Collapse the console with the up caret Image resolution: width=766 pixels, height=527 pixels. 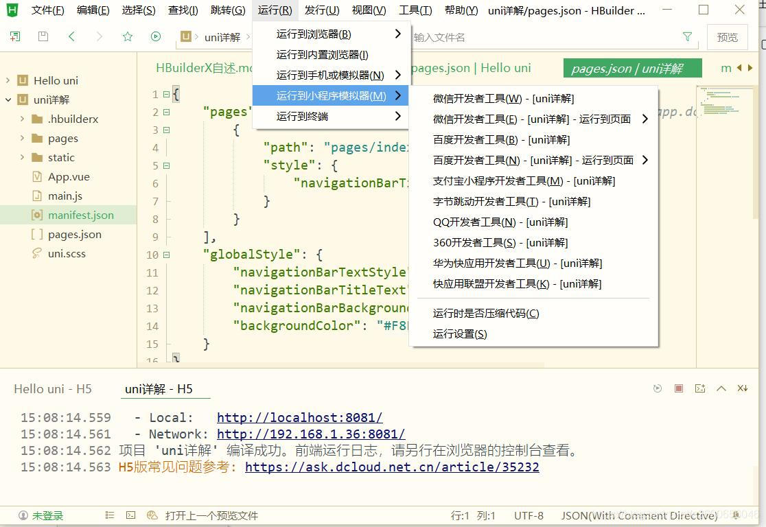point(721,389)
